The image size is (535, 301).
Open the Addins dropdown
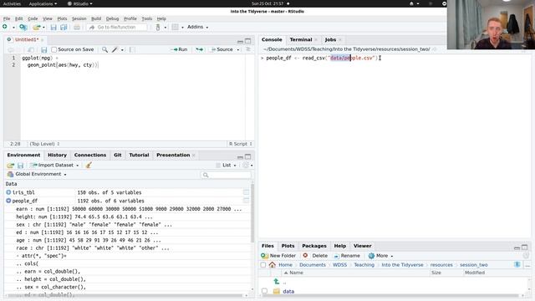[x=197, y=27]
